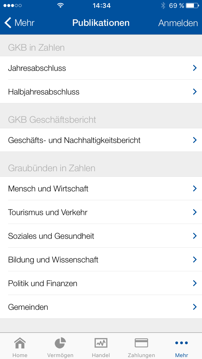Tap the chevron beside Gemeinden
This screenshot has width=202, height=359.
click(195, 307)
